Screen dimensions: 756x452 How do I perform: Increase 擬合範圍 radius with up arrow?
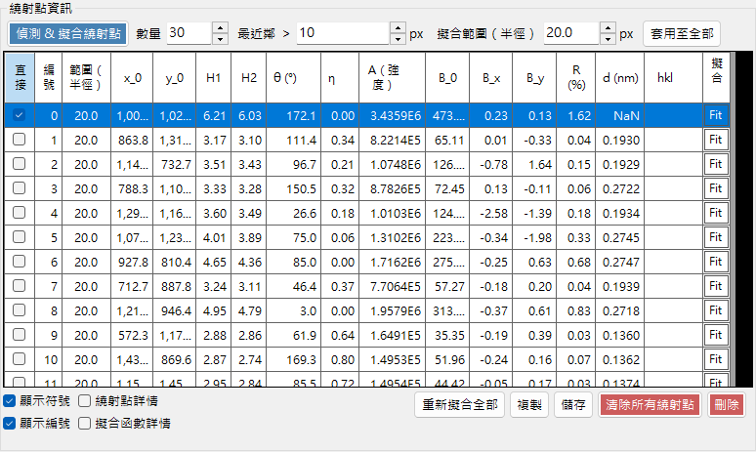(x=608, y=28)
